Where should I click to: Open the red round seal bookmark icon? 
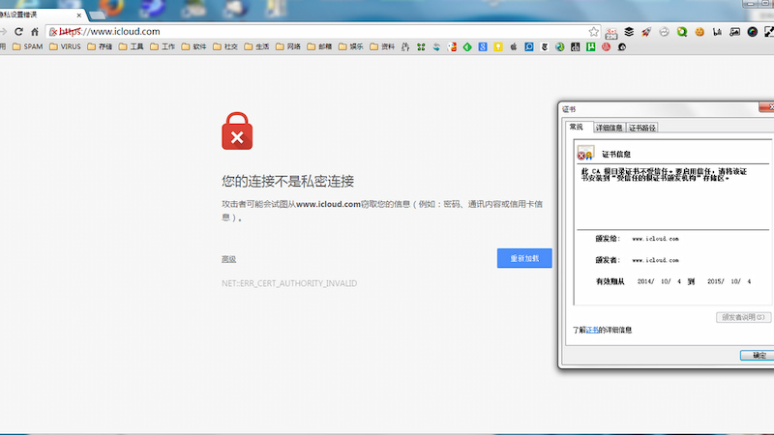607,46
